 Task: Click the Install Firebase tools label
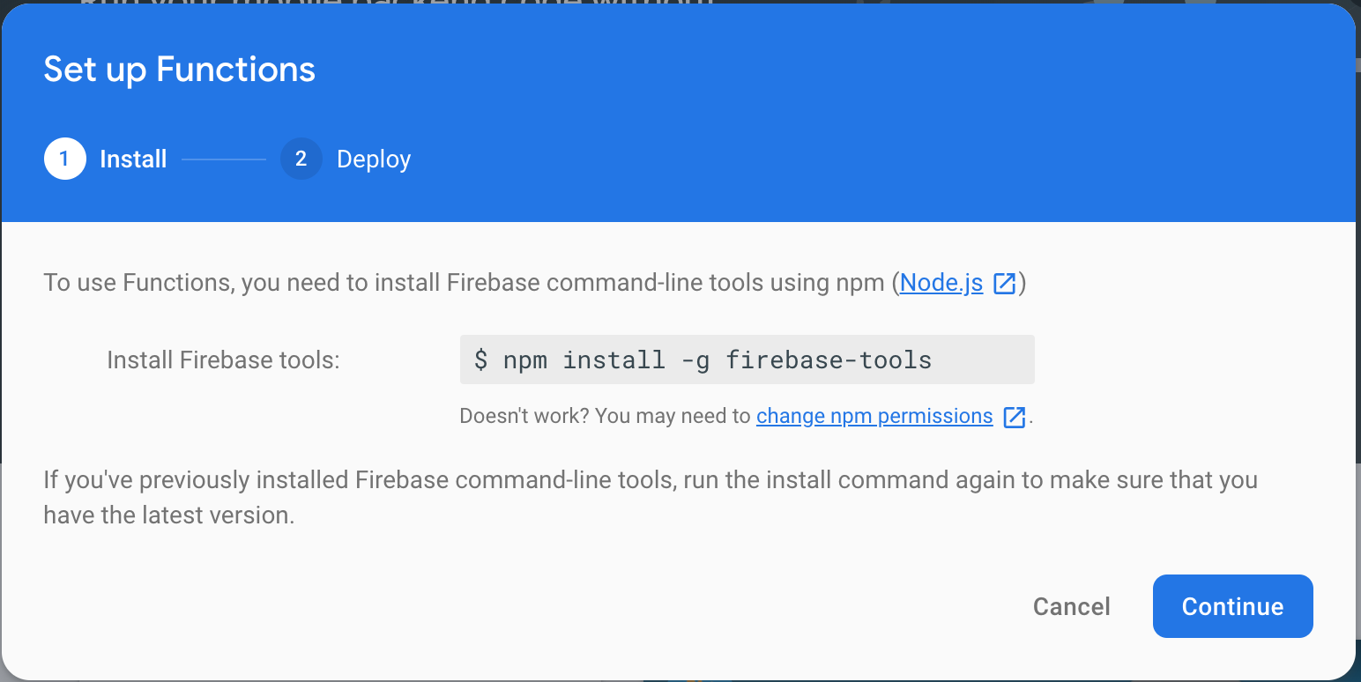(223, 360)
